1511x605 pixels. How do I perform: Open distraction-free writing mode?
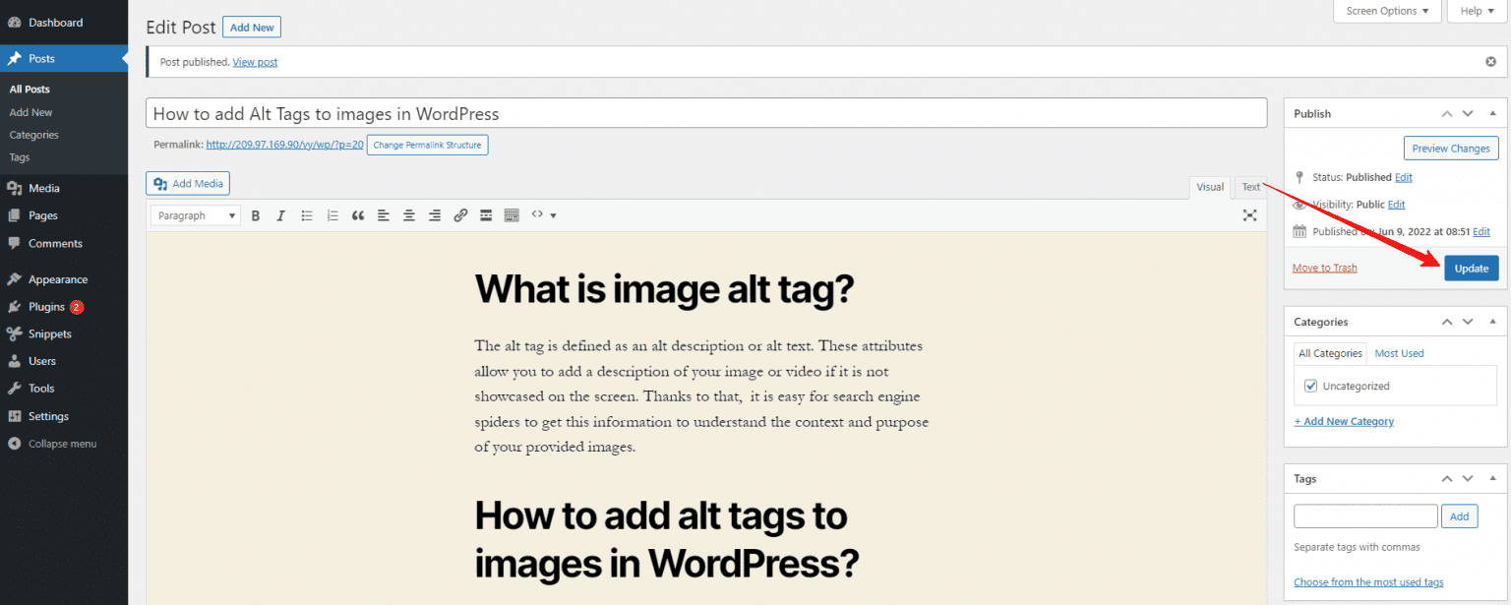coord(1249,214)
